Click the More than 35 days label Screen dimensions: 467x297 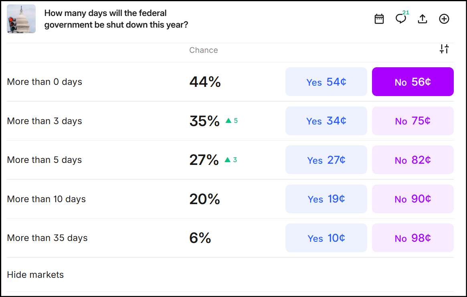pos(47,238)
